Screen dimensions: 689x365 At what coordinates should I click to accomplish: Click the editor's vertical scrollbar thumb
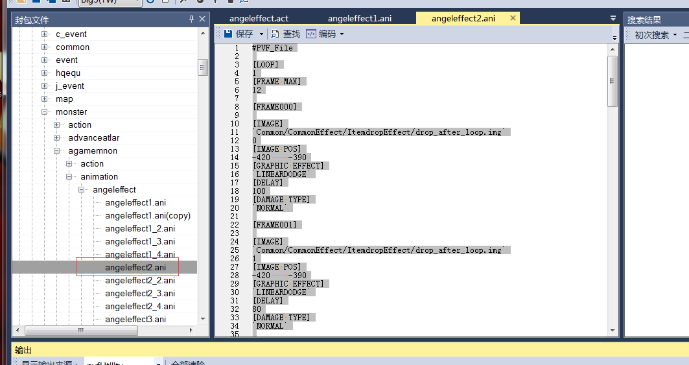coord(613,81)
